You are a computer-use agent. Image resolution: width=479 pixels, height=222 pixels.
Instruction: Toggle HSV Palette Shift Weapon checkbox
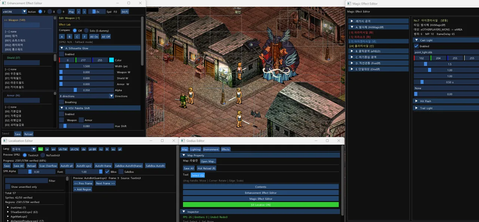coord(62,120)
